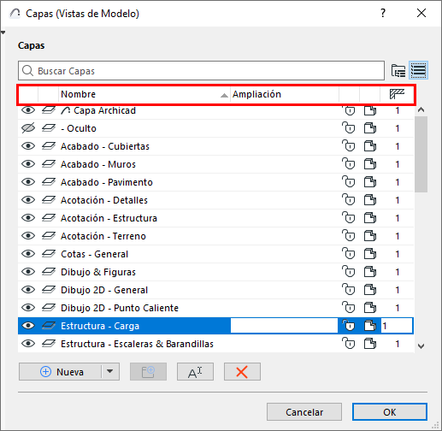Lock the Acabado - Muros layer
Image resolution: width=442 pixels, height=431 pixels.
349,164
